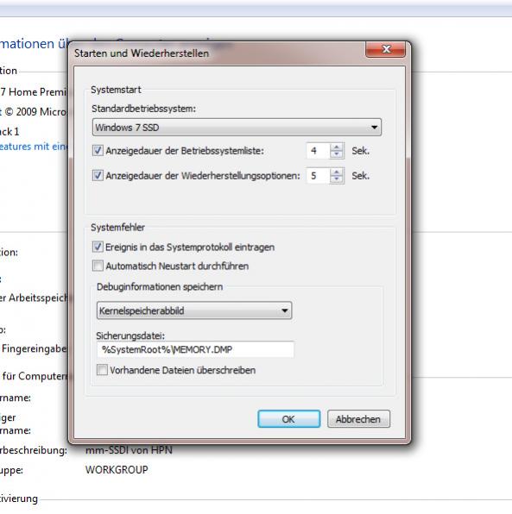Enable Vorhandene Dateien überschreiben checkbox
Viewport: 512px width, 514px height.
pos(102,370)
